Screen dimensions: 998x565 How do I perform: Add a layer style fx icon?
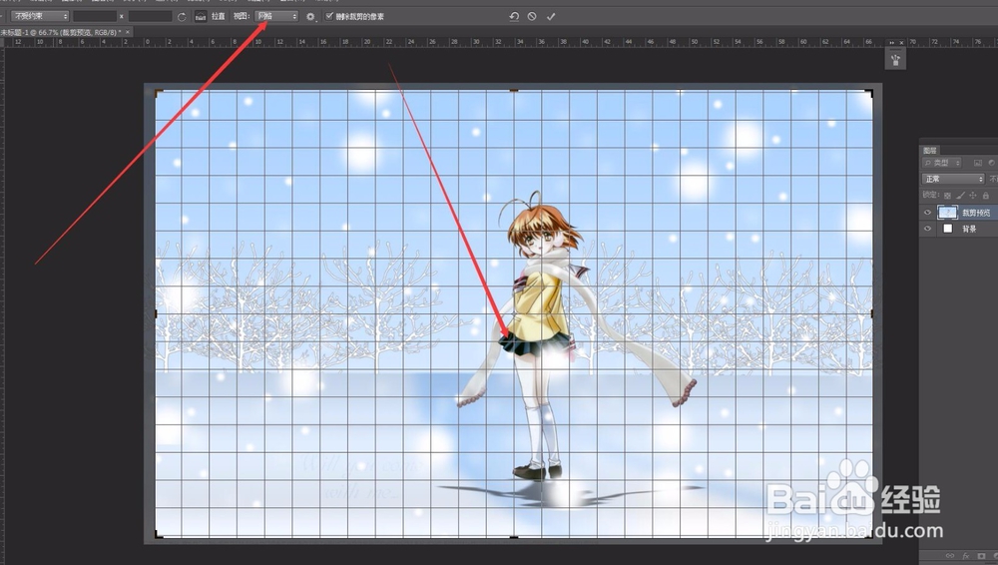click(x=965, y=556)
